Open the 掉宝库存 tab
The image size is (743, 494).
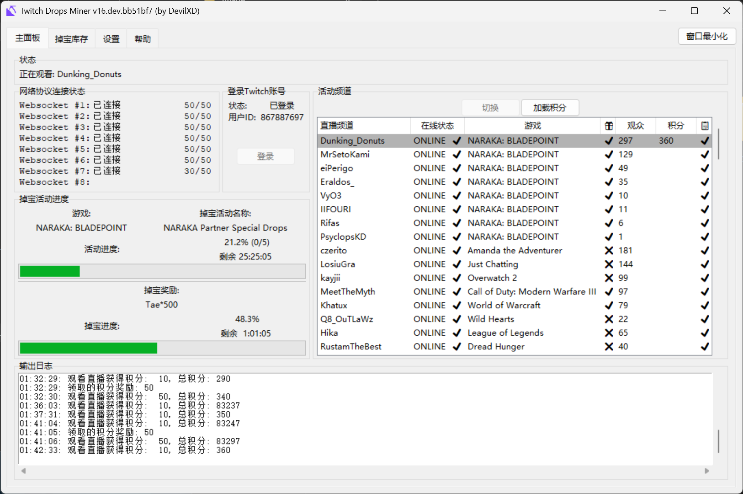pos(71,39)
